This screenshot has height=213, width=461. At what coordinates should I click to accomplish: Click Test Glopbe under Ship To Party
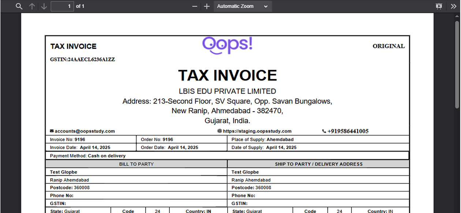(x=245, y=172)
